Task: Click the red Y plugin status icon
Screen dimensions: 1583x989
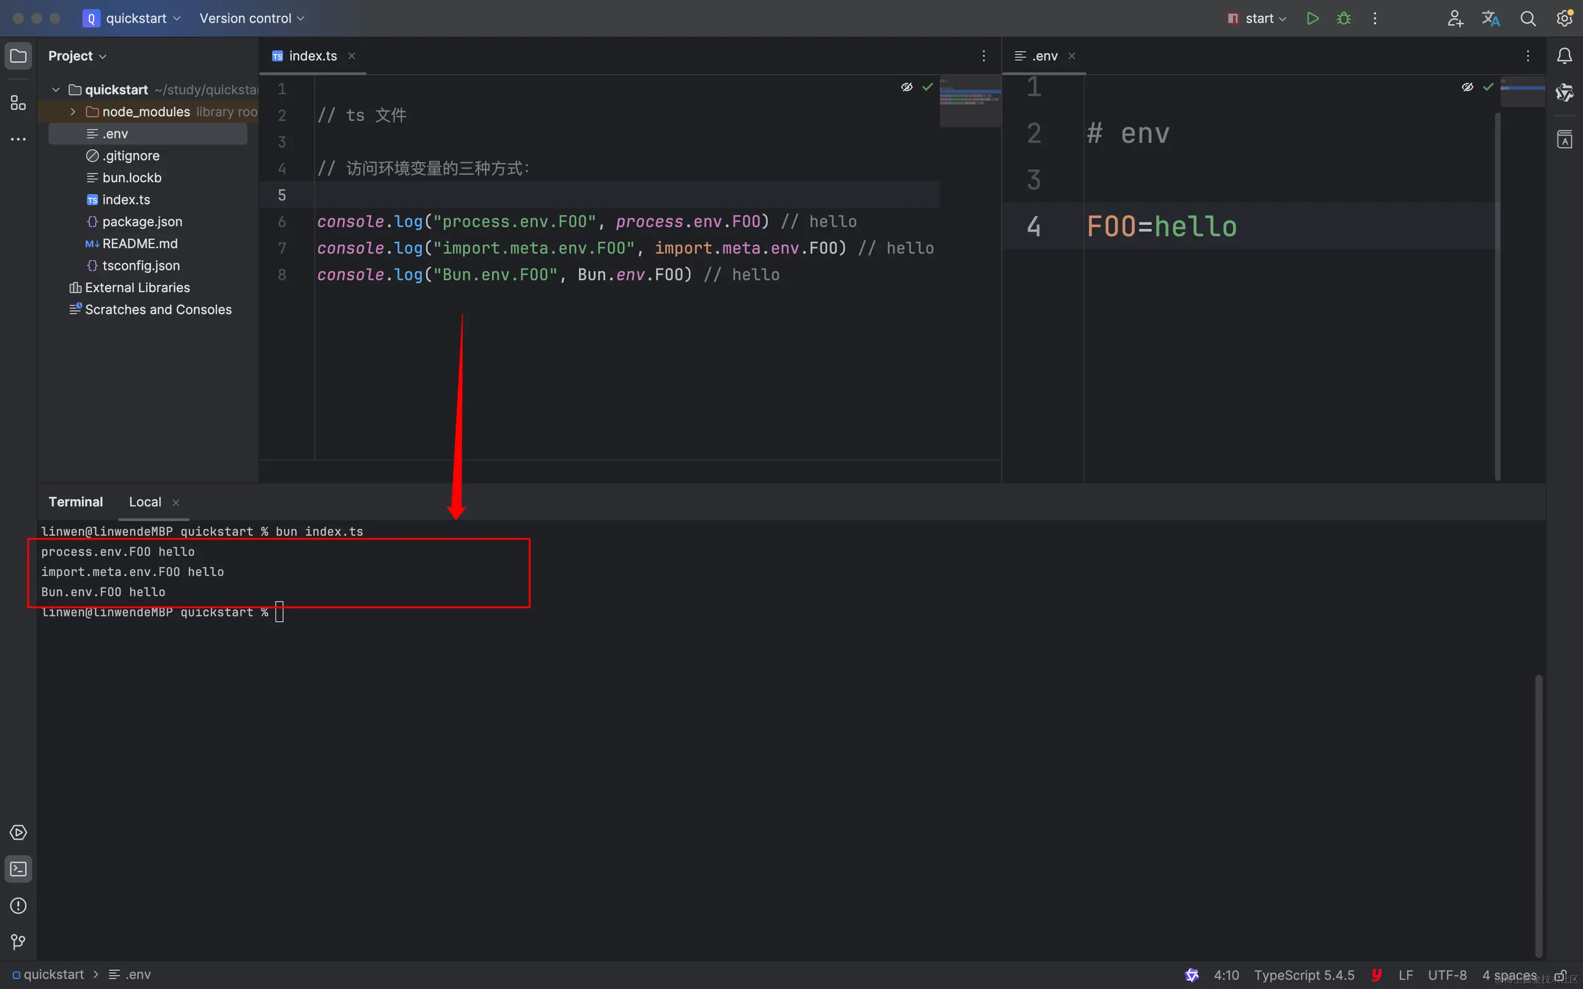Action: pos(1376,974)
